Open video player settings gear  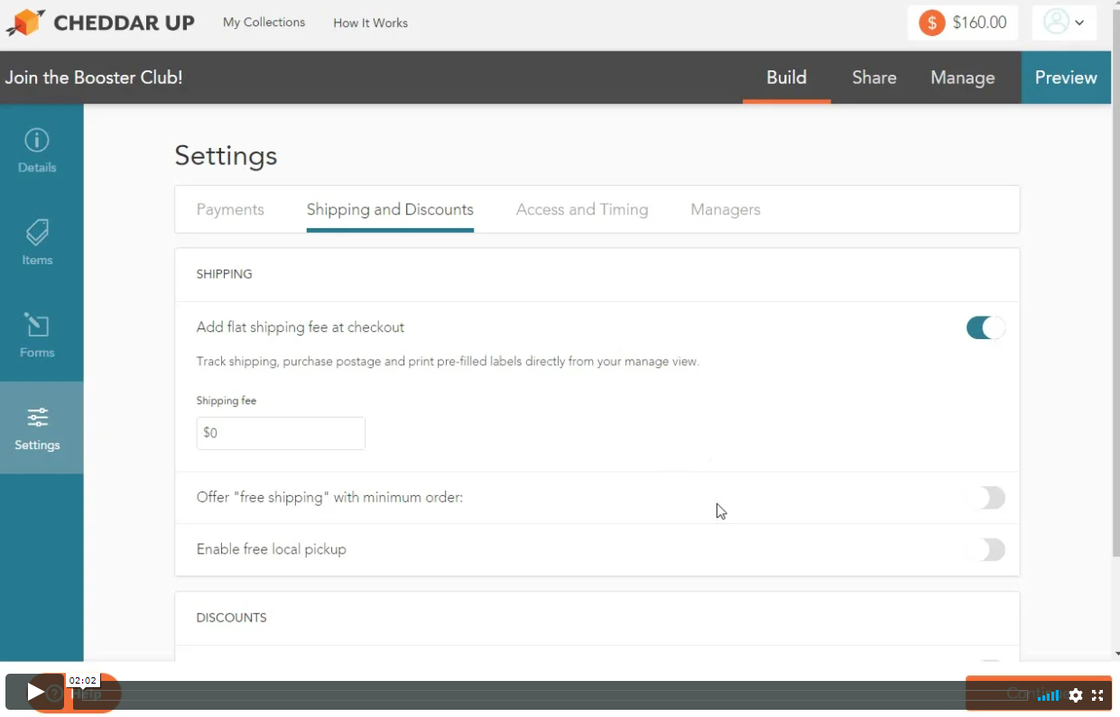[x=1075, y=695]
